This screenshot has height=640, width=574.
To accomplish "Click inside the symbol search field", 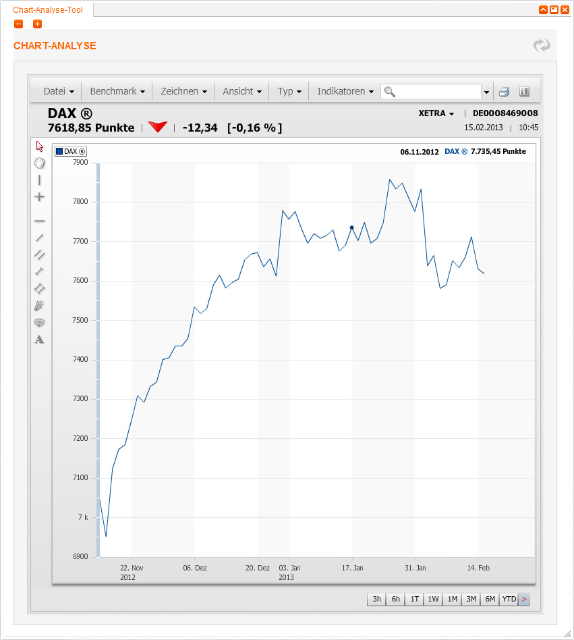I will coord(431,91).
